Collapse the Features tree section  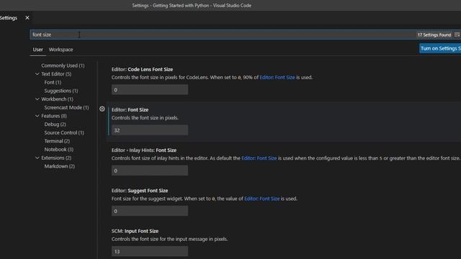click(x=37, y=116)
